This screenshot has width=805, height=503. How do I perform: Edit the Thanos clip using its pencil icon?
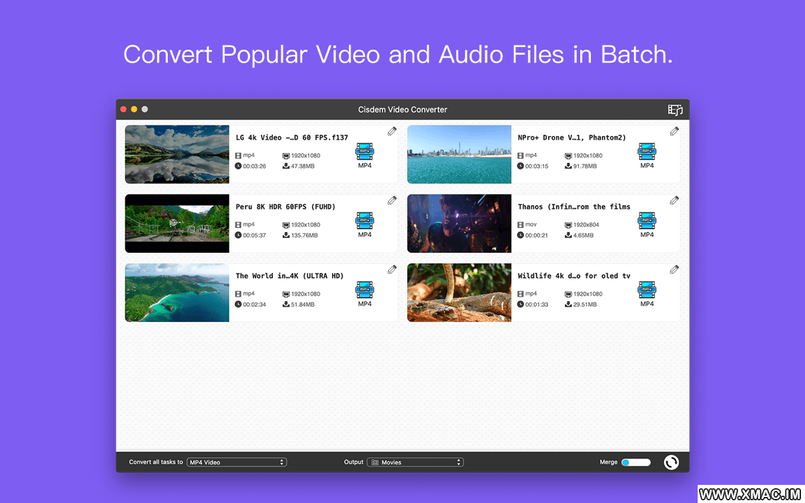pyautogui.click(x=674, y=201)
